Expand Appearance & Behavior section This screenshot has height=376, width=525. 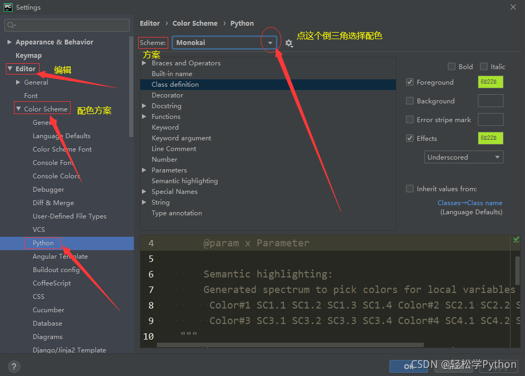[10, 42]
